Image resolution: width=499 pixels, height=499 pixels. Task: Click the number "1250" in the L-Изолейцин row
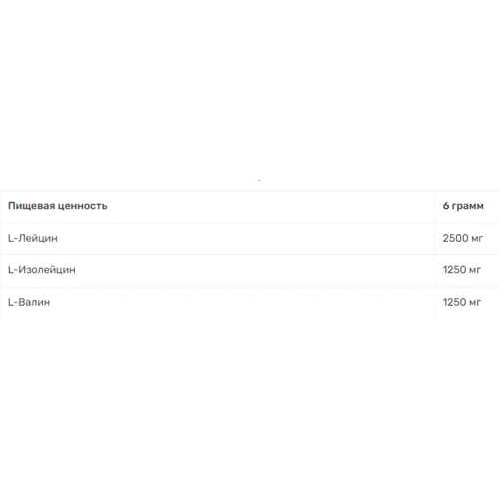click(455, 270)
